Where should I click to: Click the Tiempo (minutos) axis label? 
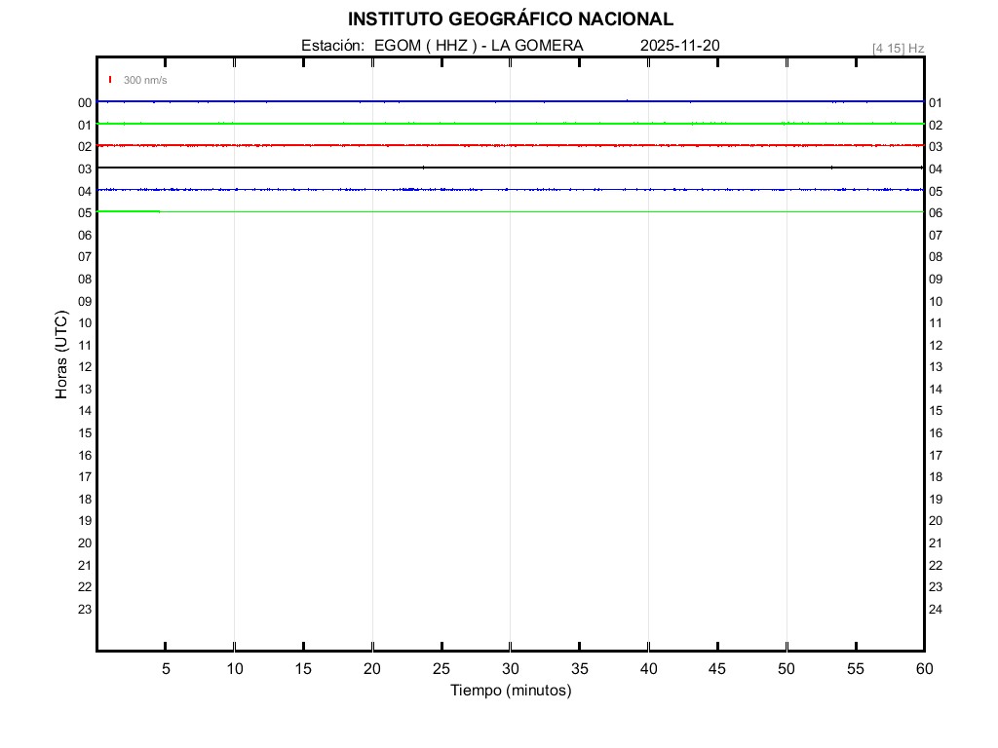coord(510,691)
